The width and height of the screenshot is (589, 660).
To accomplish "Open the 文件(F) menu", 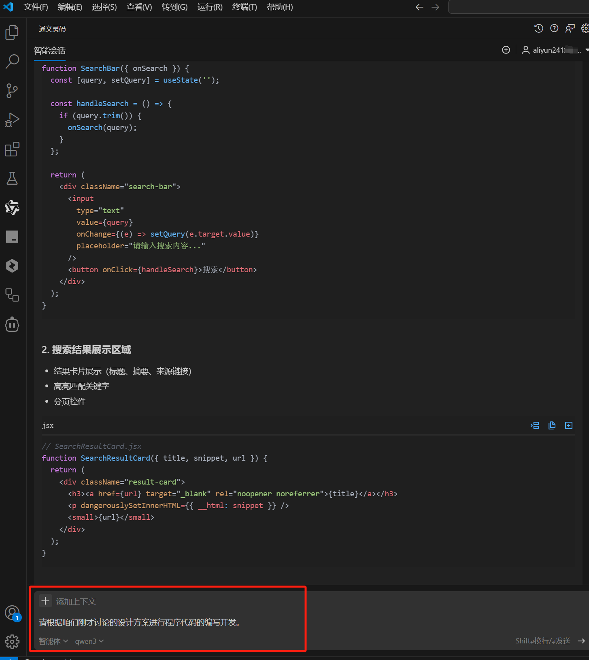I will (36, 7).
